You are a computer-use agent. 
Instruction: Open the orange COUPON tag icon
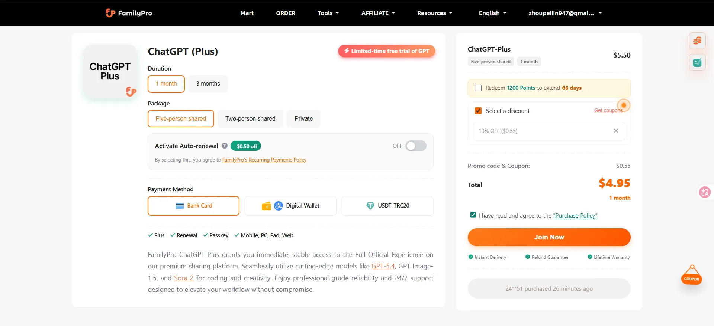(x=691, y=276)
